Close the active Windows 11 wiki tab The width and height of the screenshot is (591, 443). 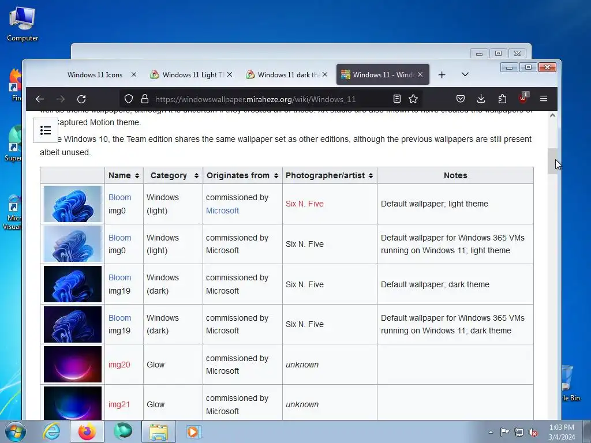[x=420, y=74]
